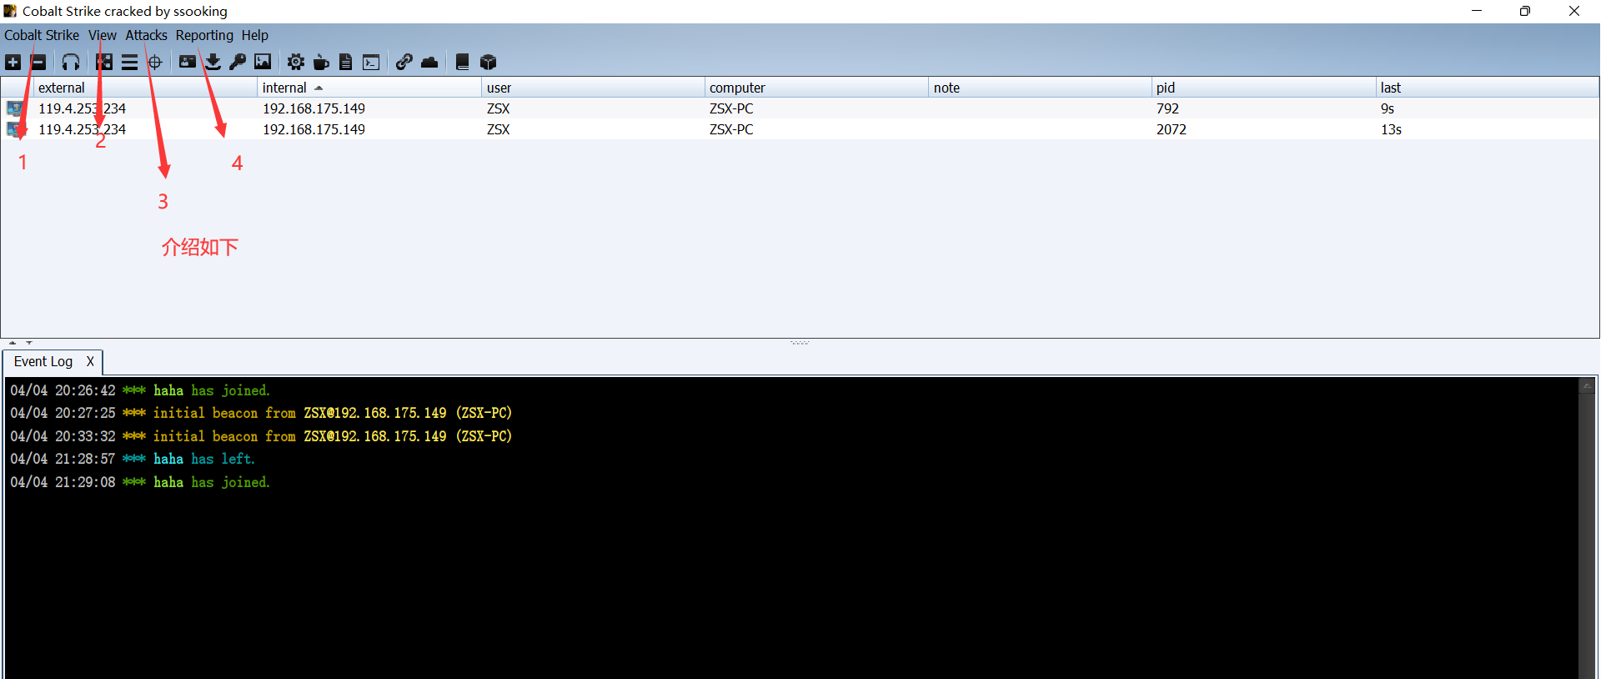The height and width of the screenshot is (679, 1601).
Task: Click pid value 2072
Action: click(1171, 129)
